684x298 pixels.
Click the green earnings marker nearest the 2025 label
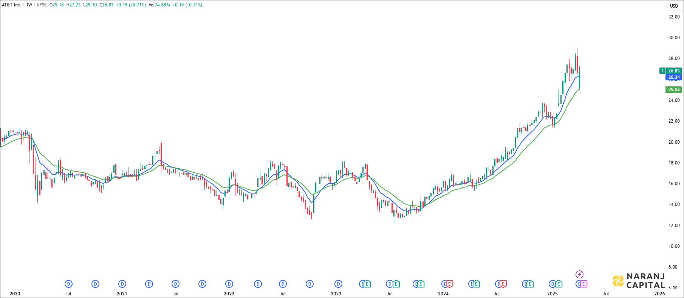click(558, 284)
